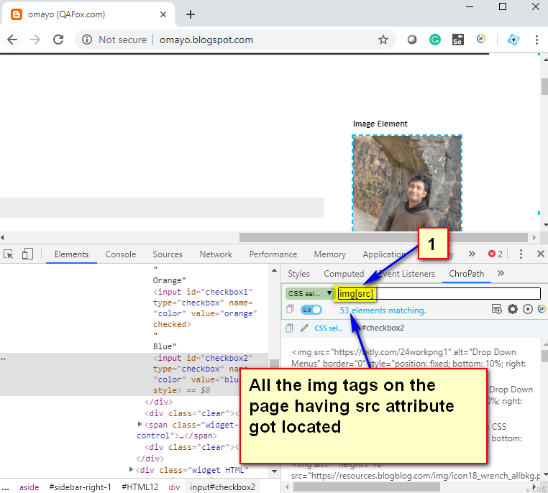Click the ChroPath extension icon in toolbar
This screenshot has height=493, width=548.
481,39
